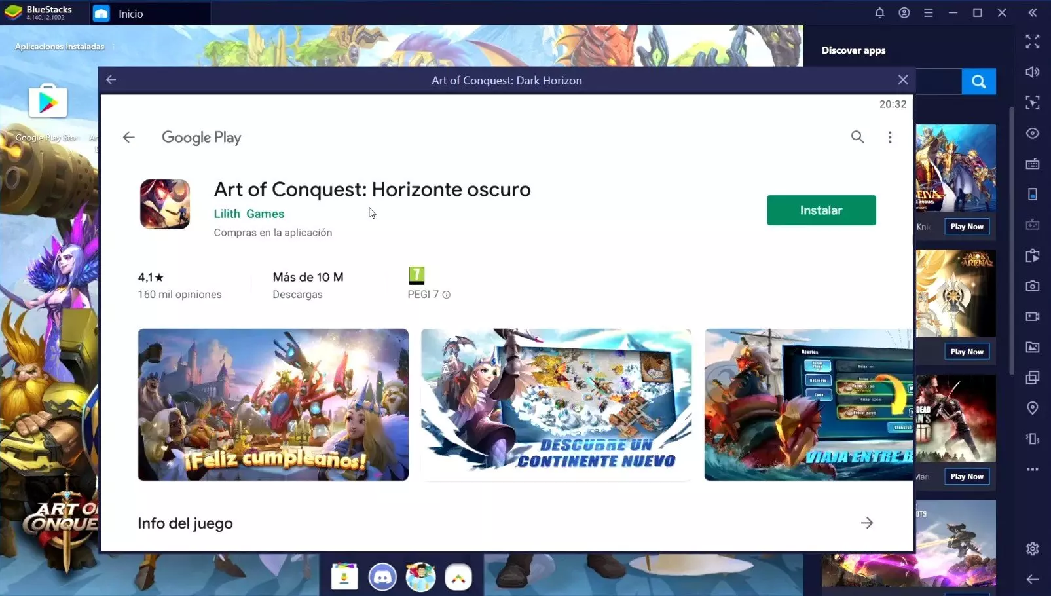Expand the Info del juego section arrow
This screenshot has width=1051, height=596.
click(x=866, y=523)
